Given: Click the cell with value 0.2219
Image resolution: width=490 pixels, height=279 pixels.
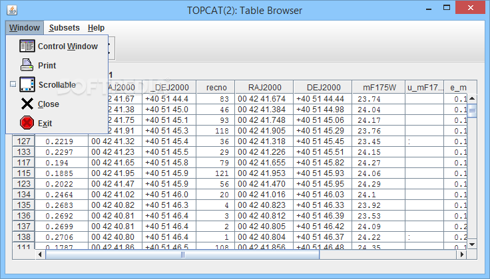Looking at the screenshot, I should tap(61, 141).
